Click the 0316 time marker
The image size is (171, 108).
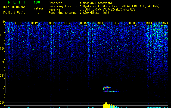pos(100,23)
